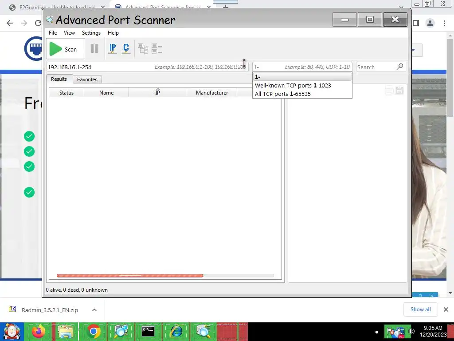Click the class C subnet icon
The height and width of the screenshot is (341, 454).
126,48
